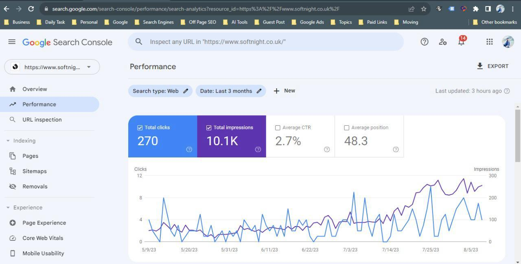521x264 pixels.
Task: Click the page vertical scrollbar thumb
Action: [518, 135]
